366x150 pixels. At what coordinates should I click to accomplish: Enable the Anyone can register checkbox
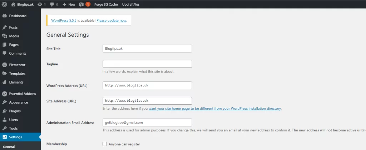pyautogui.click(x=105, y=144)
